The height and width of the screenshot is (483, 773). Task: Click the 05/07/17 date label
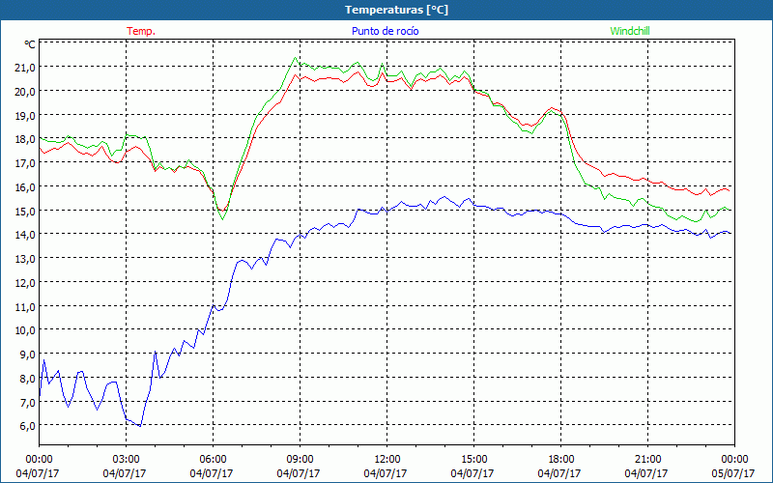coord(733,473)
